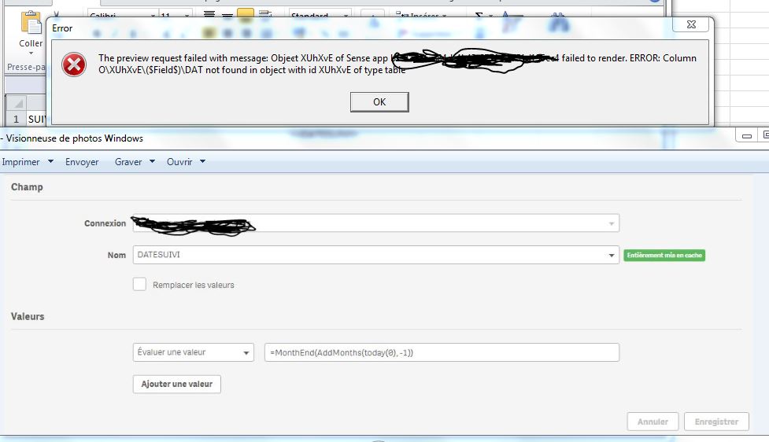Click the Entièrement mis en cache badge

coord(664,256)
